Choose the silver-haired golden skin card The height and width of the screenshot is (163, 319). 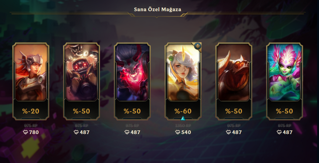click(x=183, y=81)
